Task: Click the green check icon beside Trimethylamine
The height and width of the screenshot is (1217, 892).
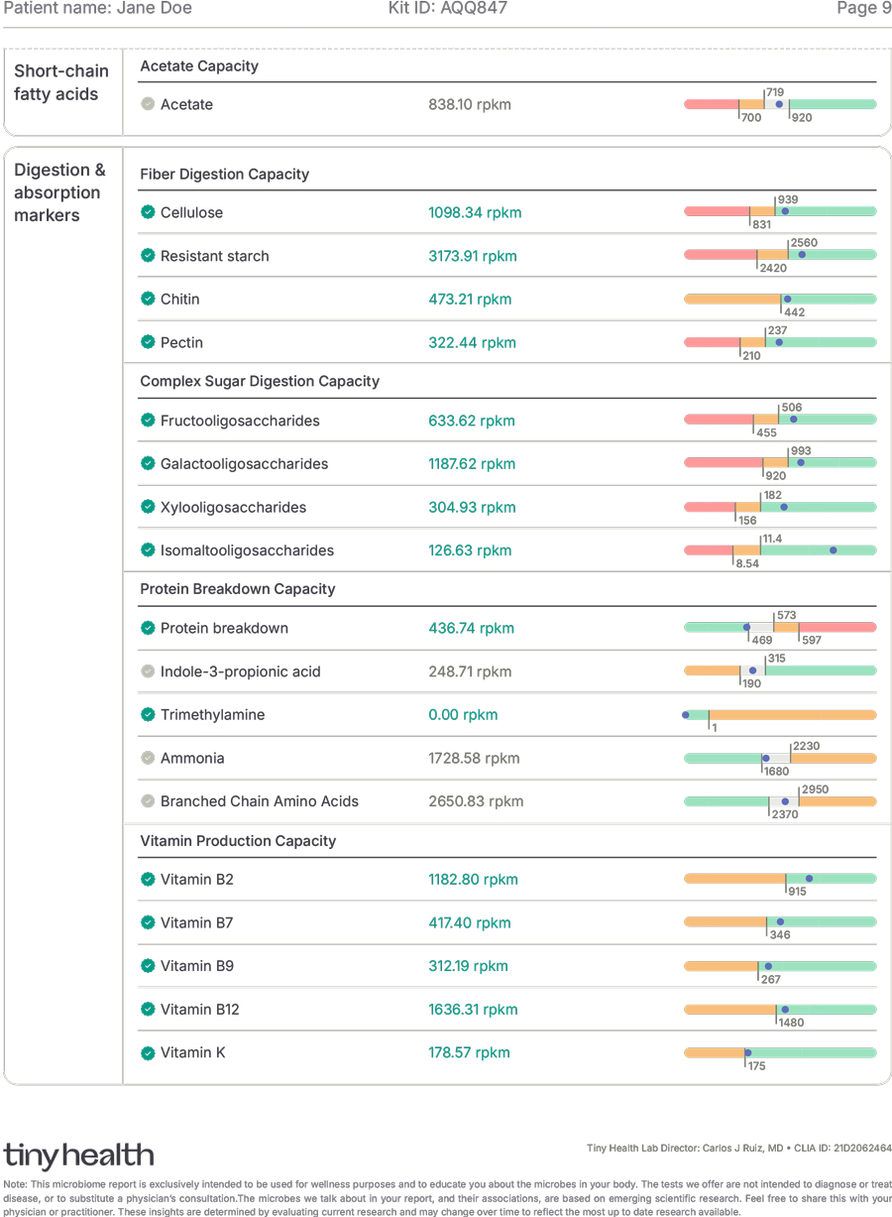Action: (x=148, y=714)
